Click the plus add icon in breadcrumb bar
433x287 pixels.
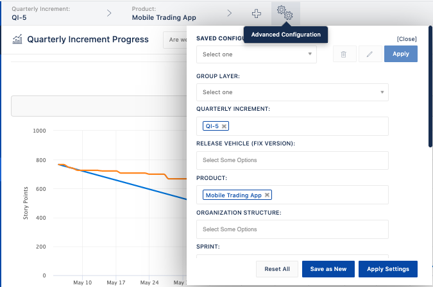pos(257,13)
